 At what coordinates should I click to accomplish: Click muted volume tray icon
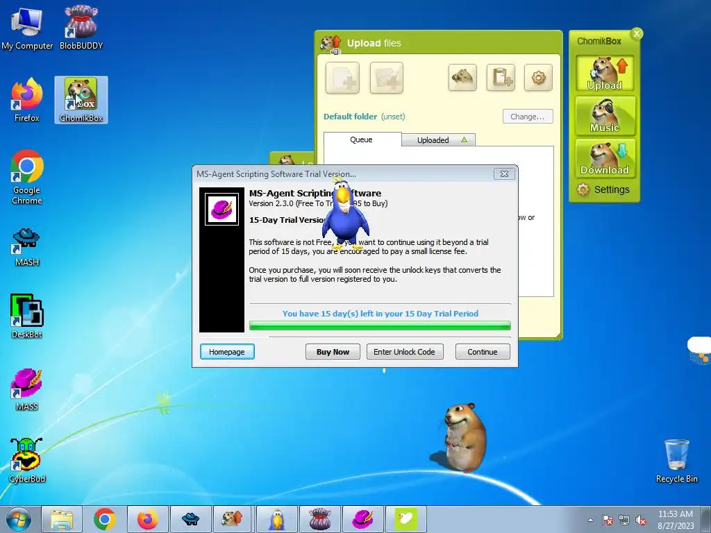(641, 520)
